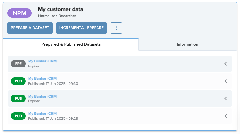
Task: Expand the expired PRE dataset row chevron
Action: (x=226, y=64)
